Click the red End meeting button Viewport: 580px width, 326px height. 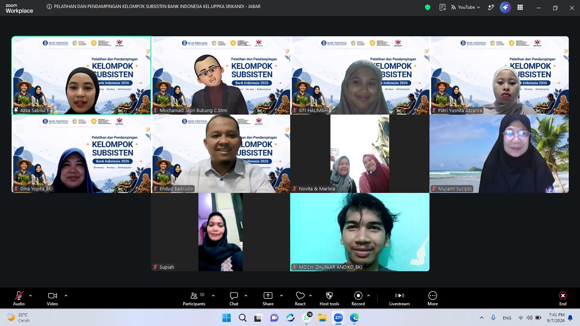coord(563,298)
